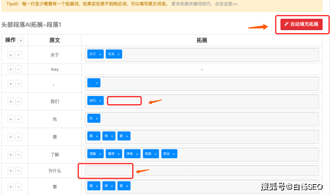The height and width of the screenshot is (195, 330).
Task: Click the plus icon in 为什么 row
Action: pos(11,170)
